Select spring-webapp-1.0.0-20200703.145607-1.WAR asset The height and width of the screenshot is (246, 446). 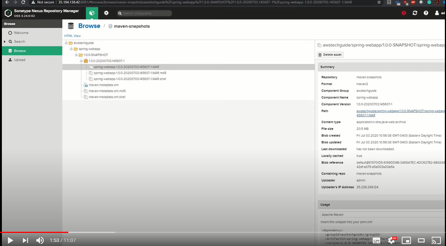tap(126, 67)
